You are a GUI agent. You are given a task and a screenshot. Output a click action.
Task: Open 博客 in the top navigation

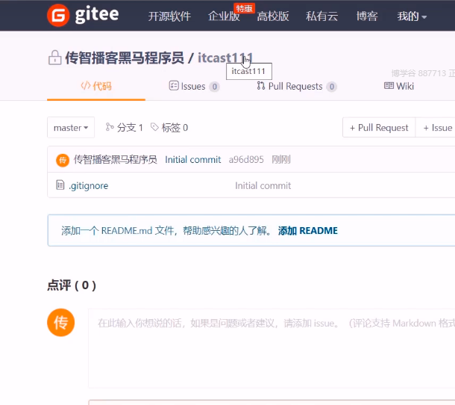(x=367, y=16)
